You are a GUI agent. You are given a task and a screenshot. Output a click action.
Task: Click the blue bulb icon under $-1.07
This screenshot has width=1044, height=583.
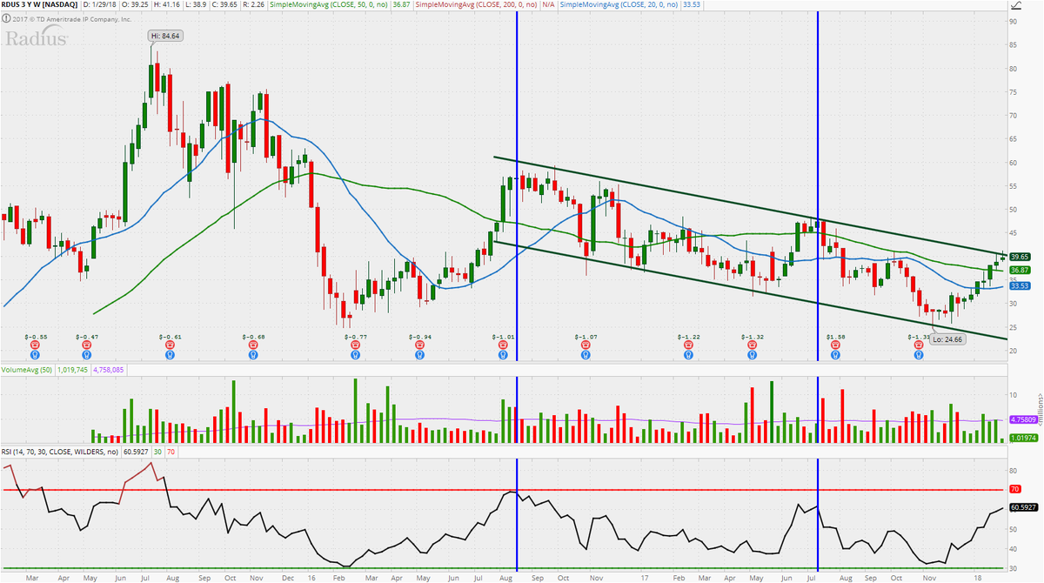[x=586, y=354]
